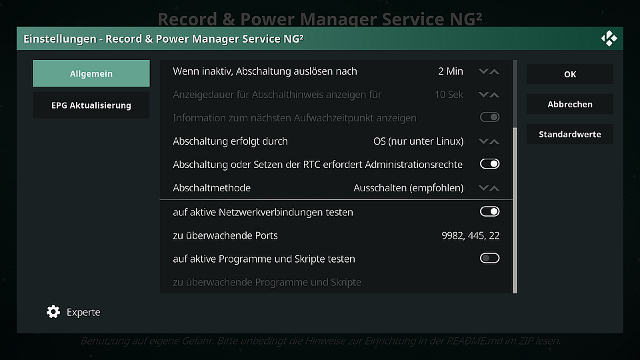The image size is (640, 360).
Task: Toggle Administrationsrechte requirement switch
Action: click(489, 164)
